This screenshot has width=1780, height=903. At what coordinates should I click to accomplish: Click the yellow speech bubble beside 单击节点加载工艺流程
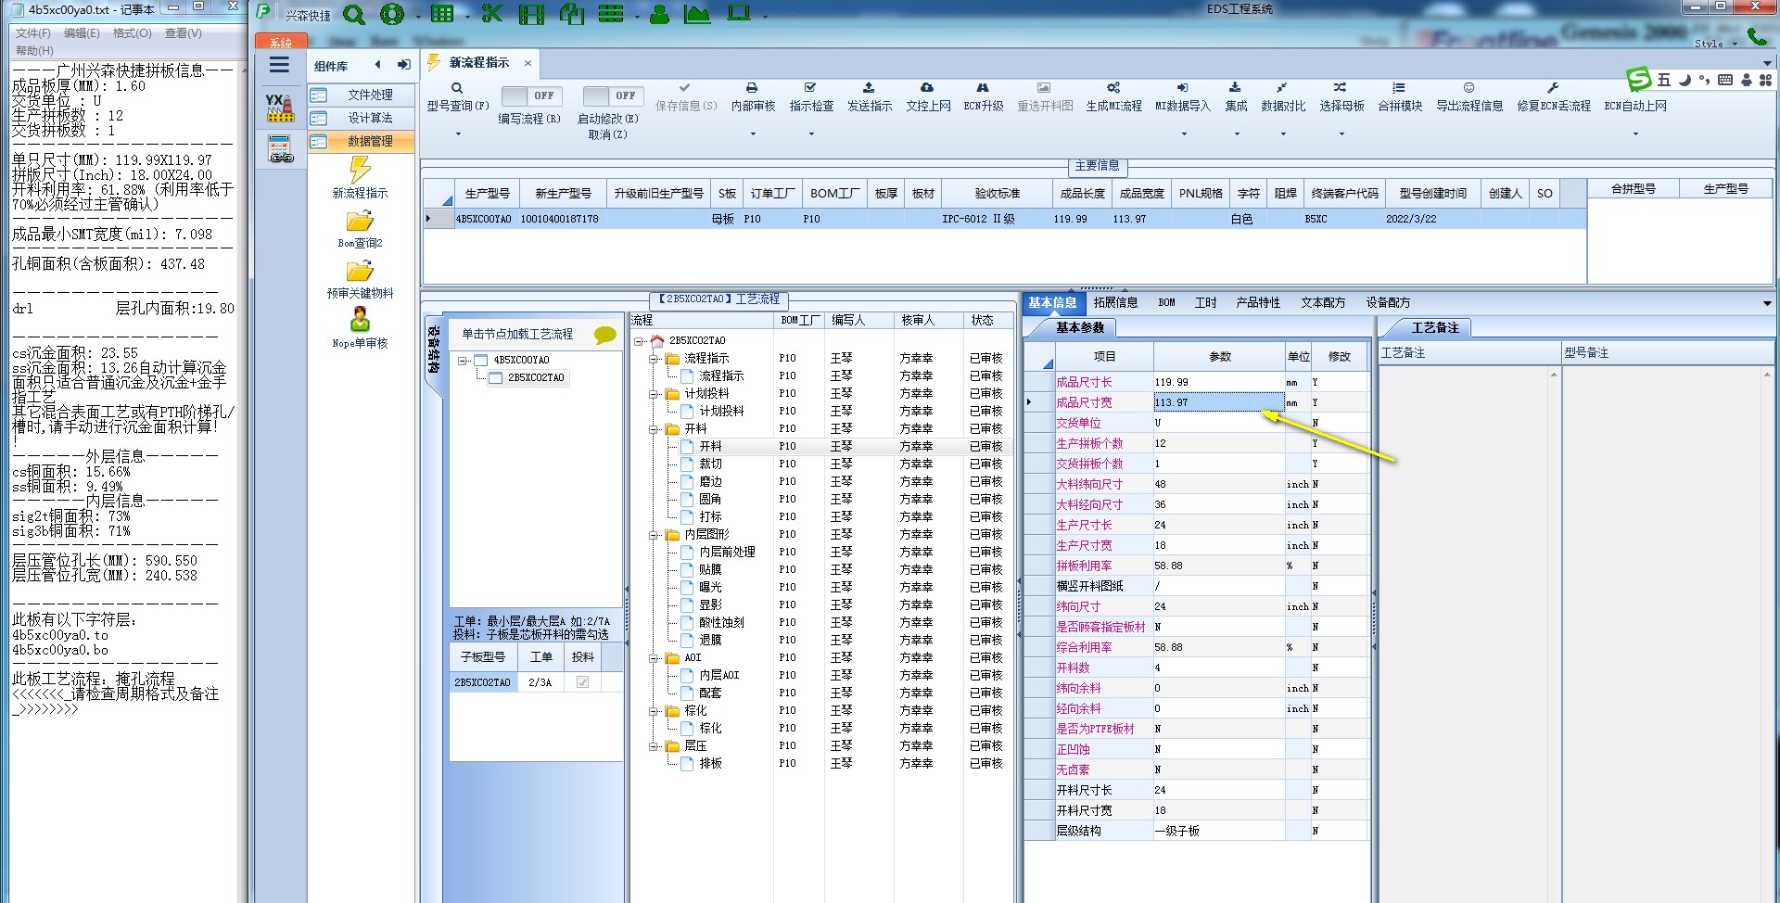point(605,335)
